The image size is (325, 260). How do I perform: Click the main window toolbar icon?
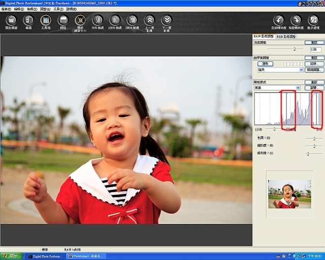(11, 20)
